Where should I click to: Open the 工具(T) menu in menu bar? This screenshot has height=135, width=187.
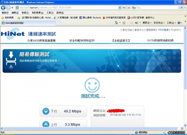click(x=50, y=13)
